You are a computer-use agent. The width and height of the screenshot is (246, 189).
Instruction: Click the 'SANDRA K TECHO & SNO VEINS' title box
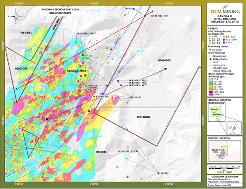tap(60, 11)
